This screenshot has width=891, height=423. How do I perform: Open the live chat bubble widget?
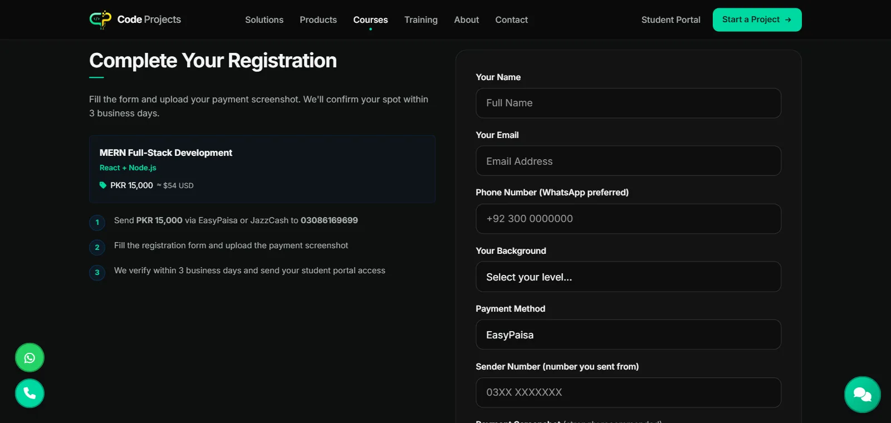(862, 395)
